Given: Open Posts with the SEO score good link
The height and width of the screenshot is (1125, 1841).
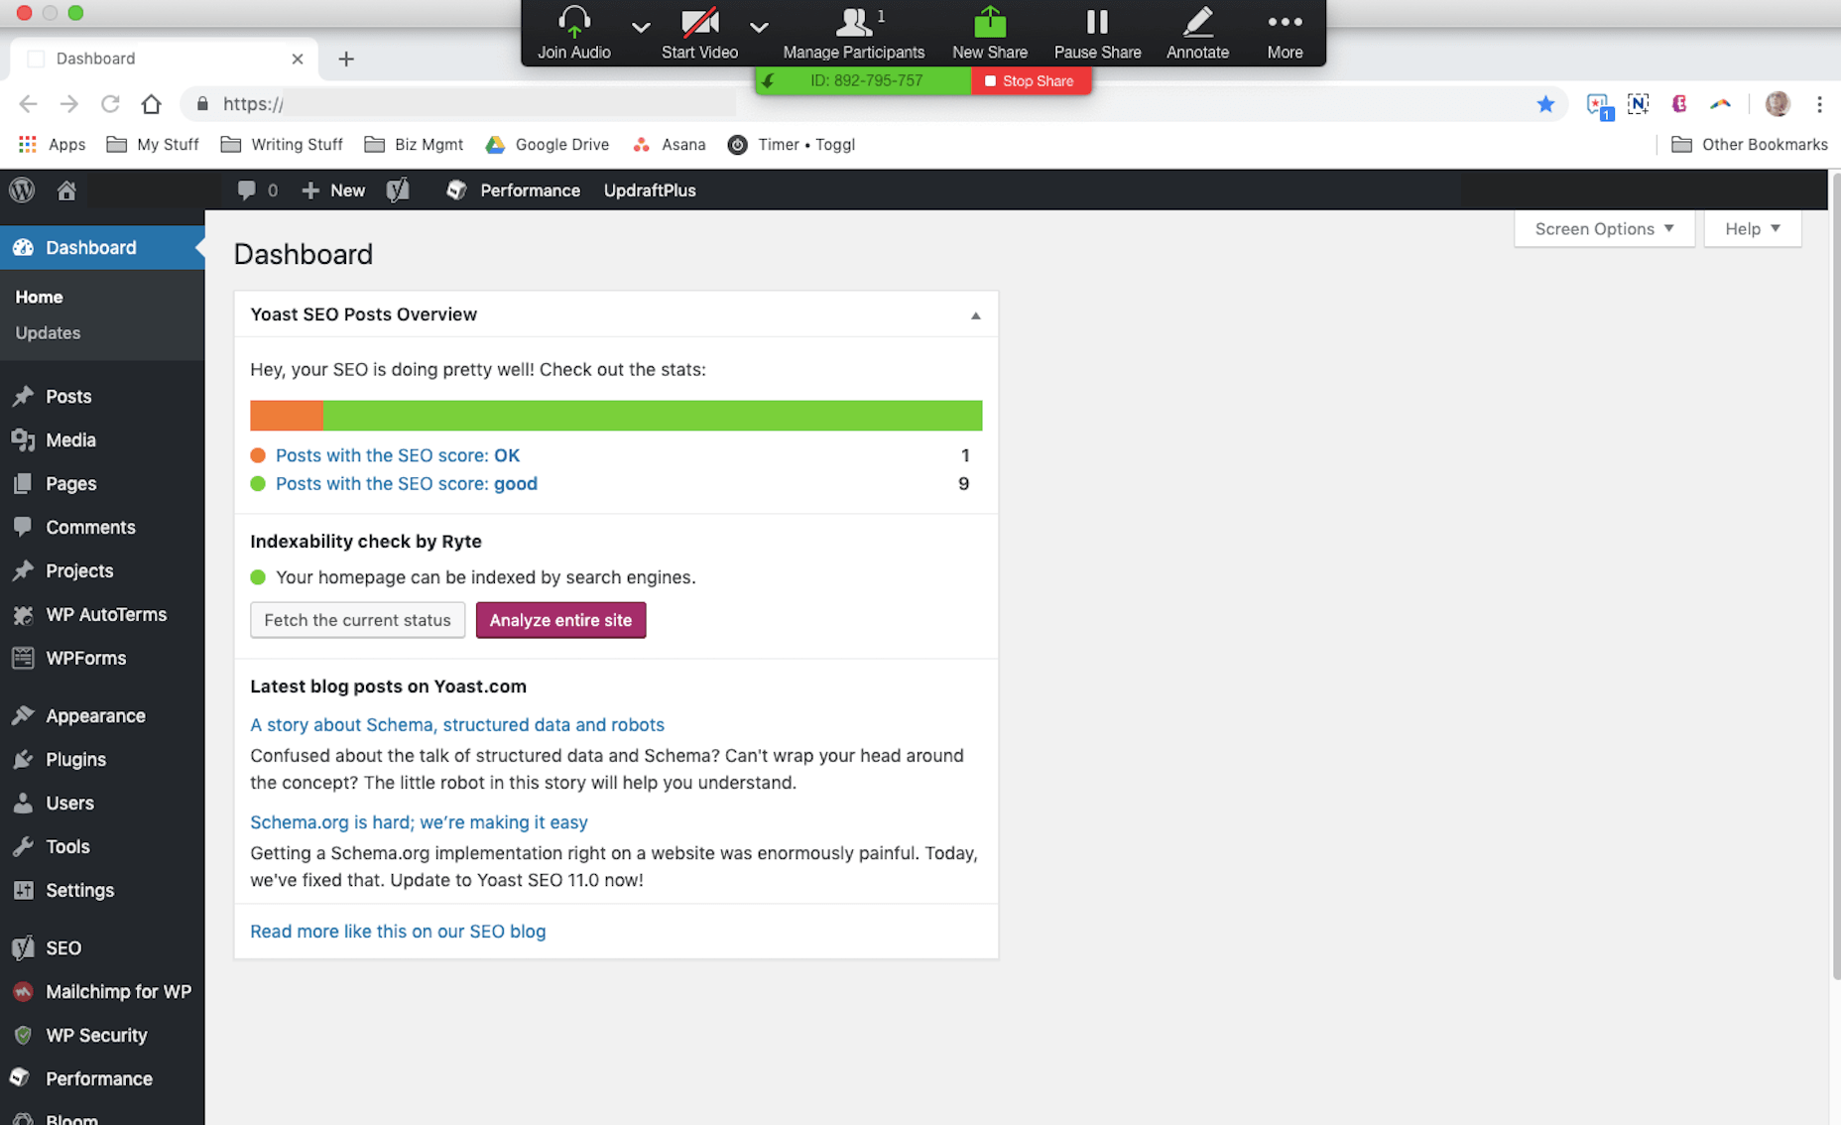Looking at the screenshot, I should pos(407,484).
